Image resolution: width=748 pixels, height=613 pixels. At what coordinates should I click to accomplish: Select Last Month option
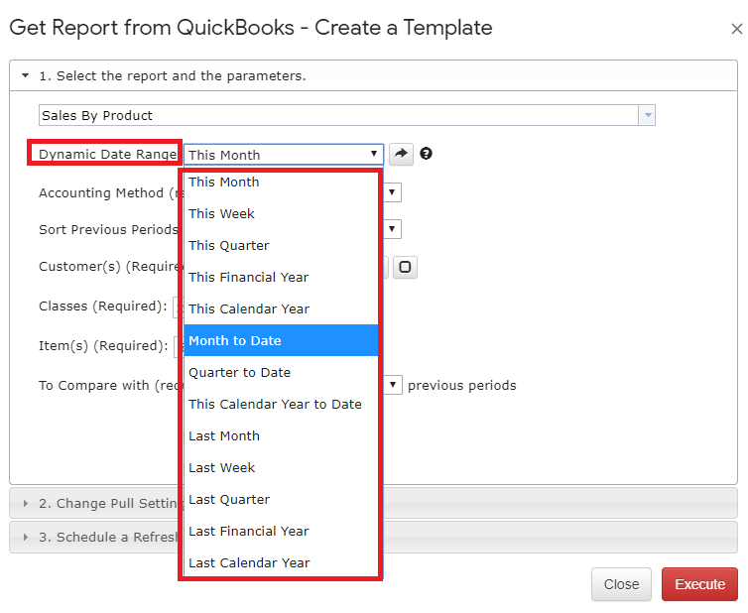[x=281, y=436]
